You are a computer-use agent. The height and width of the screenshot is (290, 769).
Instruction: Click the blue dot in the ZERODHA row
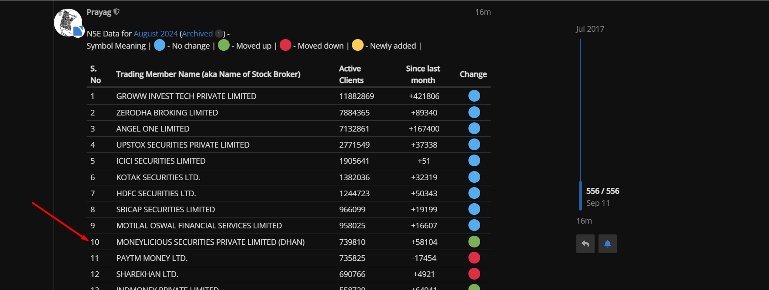[474, 112]
